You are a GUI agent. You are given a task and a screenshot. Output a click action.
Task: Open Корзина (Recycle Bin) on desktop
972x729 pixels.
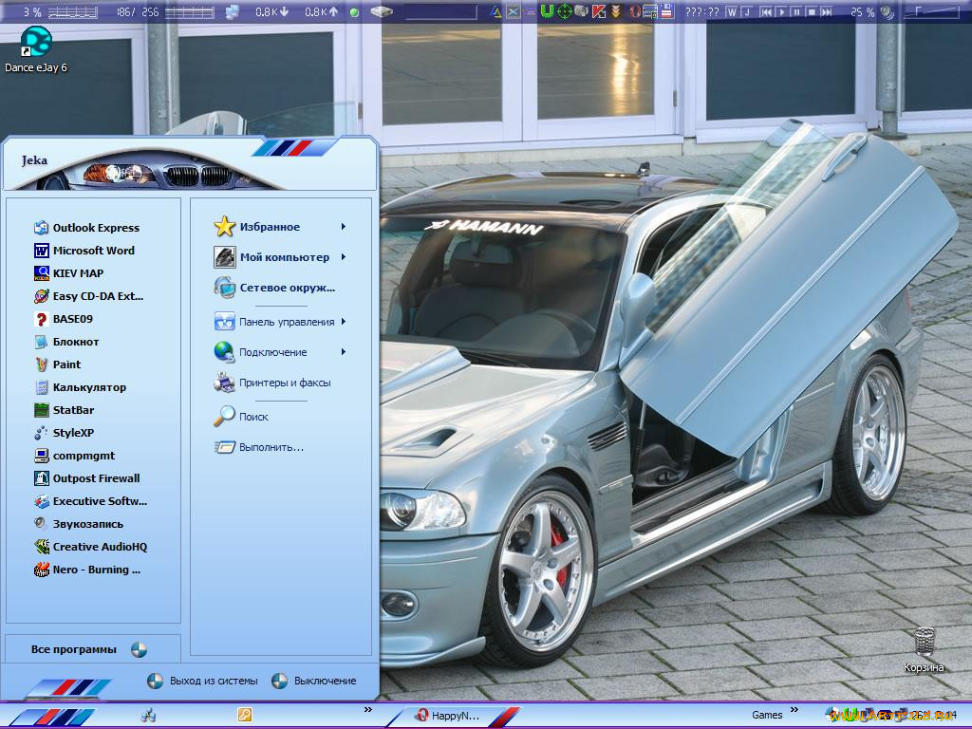(x=924, y=651)
